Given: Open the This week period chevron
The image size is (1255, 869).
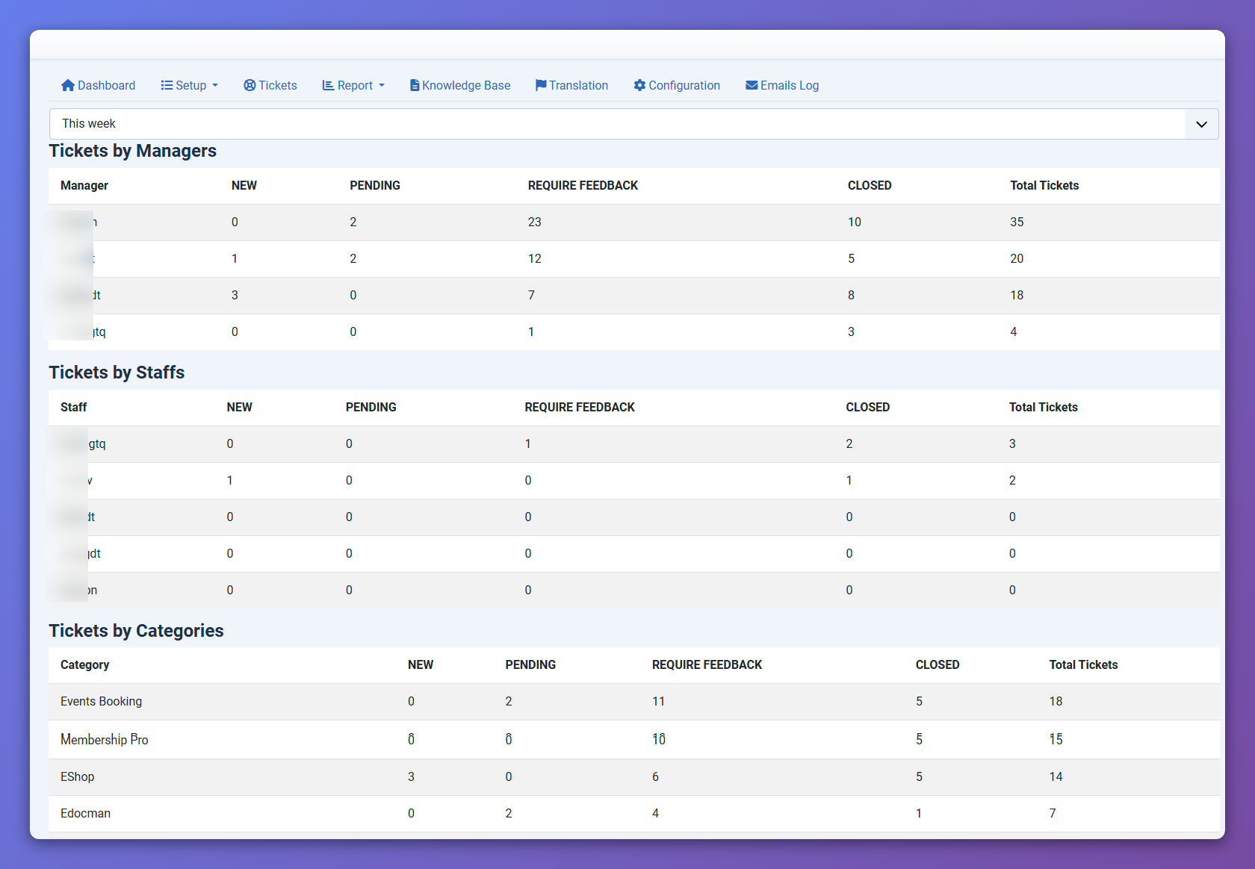Looking at the screenshot, I should coord(1201,124).
